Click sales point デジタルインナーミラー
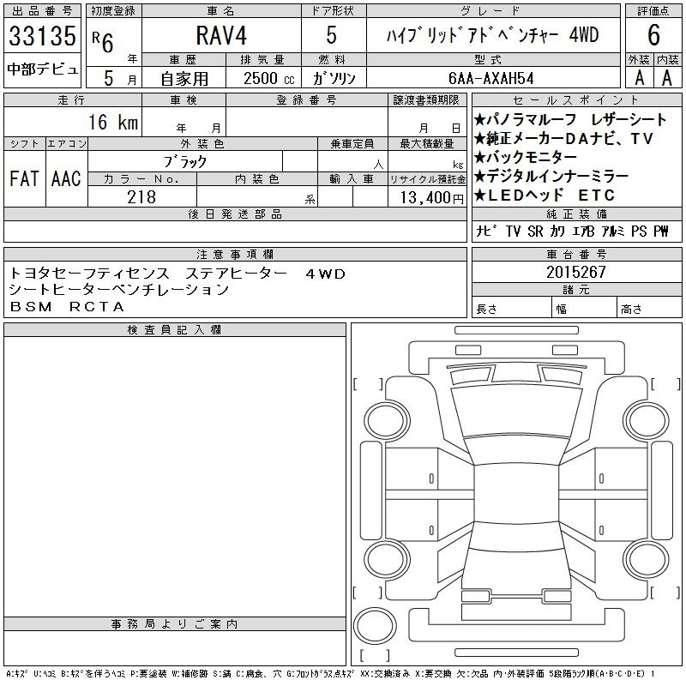Viewport: 686px width, 686px height. 551,177
